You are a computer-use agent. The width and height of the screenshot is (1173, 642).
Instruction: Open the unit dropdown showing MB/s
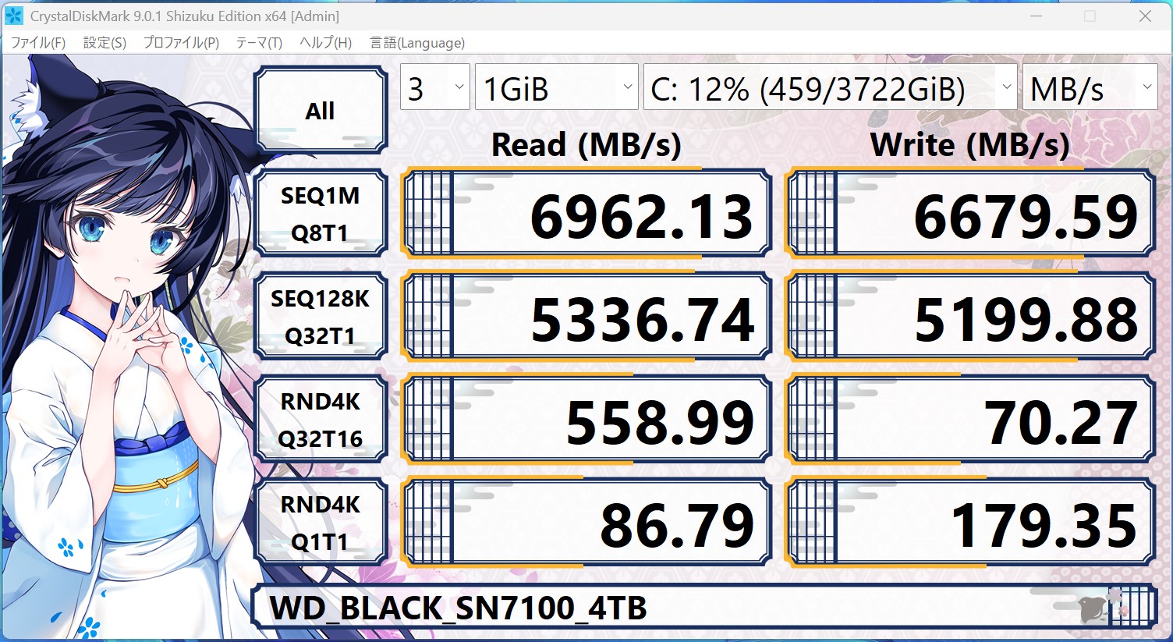point(1090,87)
